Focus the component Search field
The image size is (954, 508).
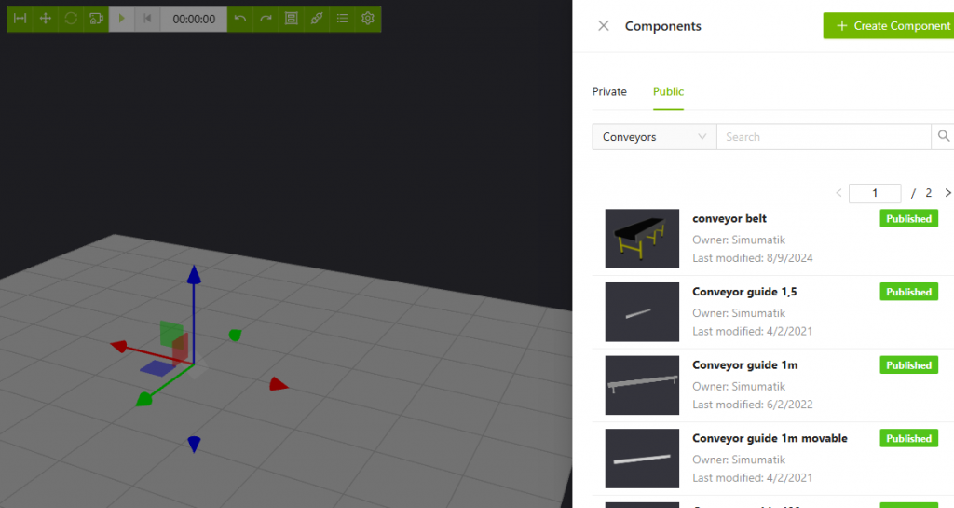pos(824,137)
